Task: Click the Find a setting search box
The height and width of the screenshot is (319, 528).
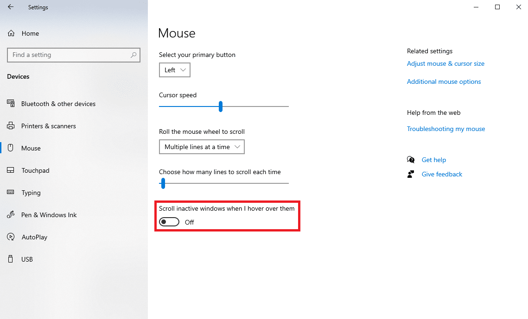Action: tap(73, 55)
